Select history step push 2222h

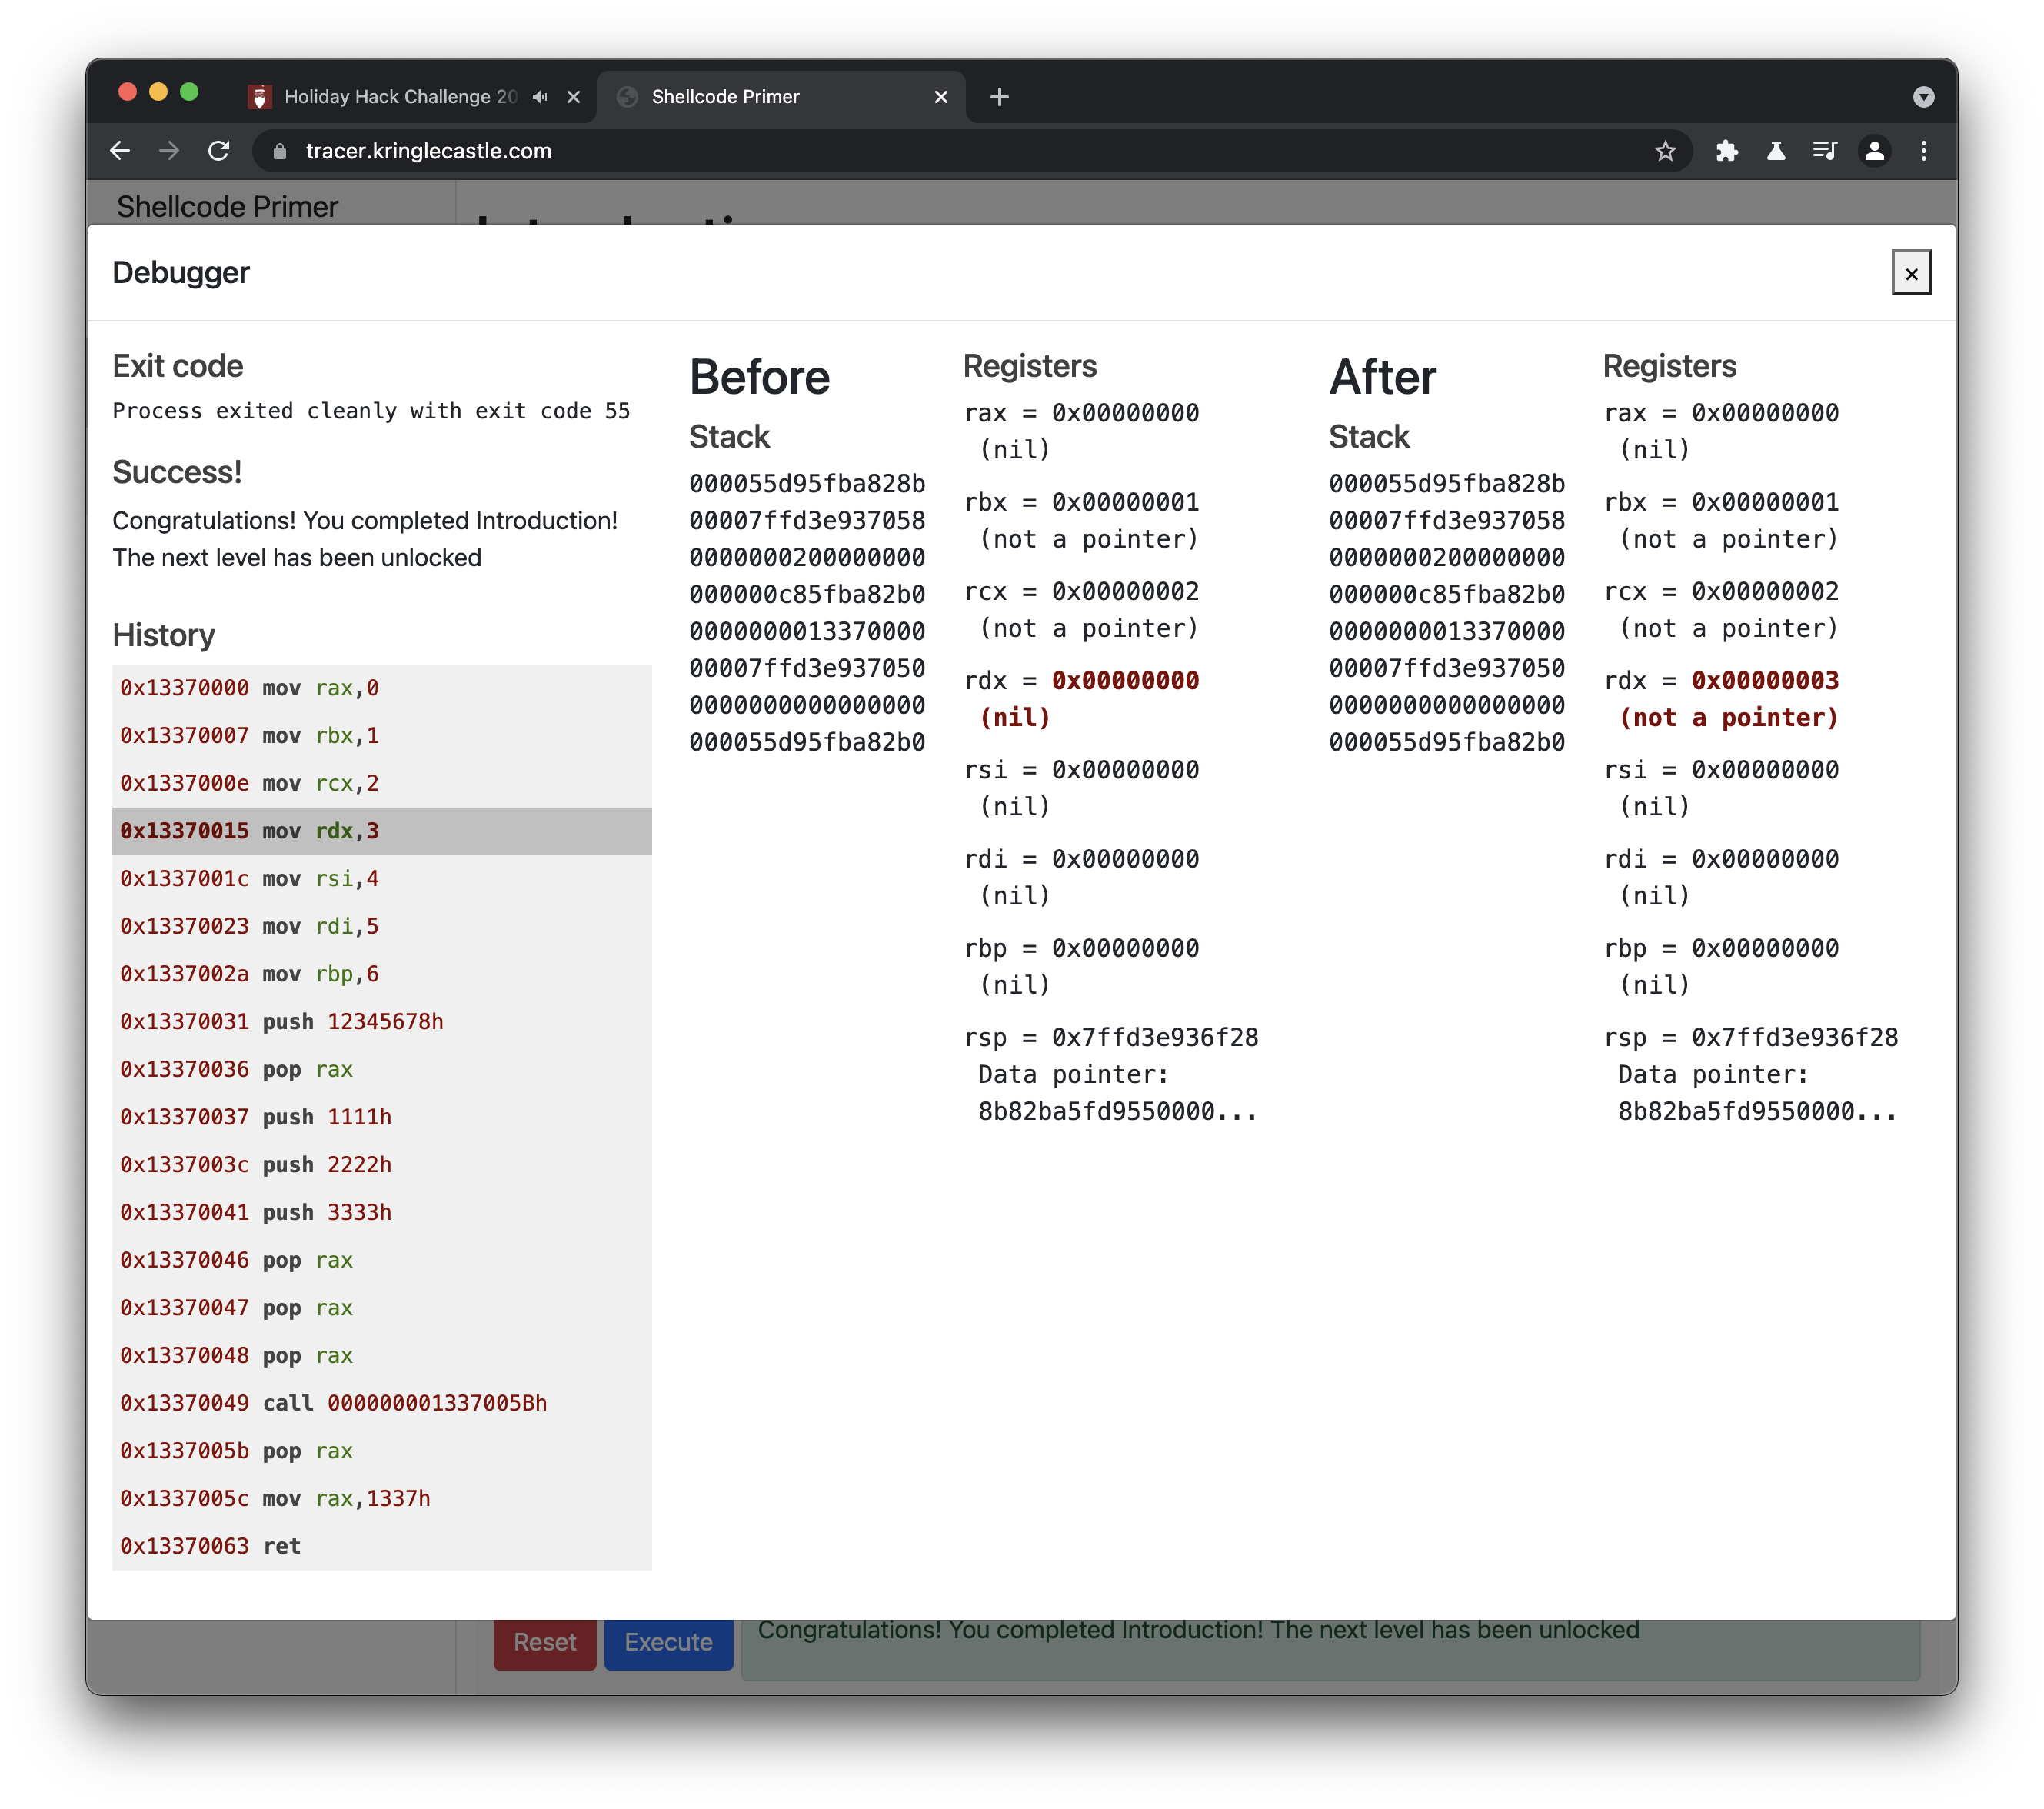click(x=382, y=1165)
